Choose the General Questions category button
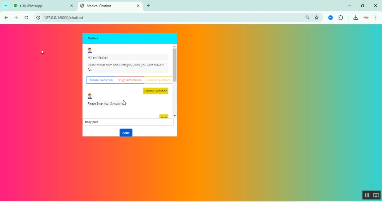The image size is (382, 202). (158, 80)
